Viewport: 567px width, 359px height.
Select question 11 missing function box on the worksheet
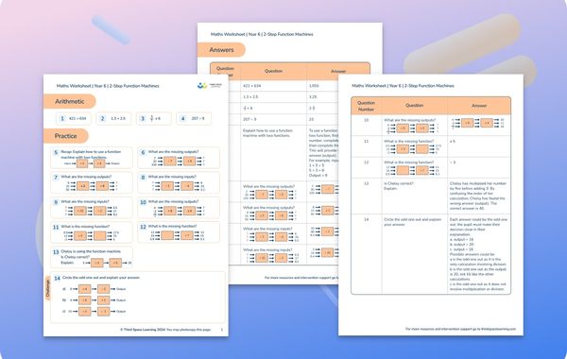pyautogui.click(x=92, y=232)
